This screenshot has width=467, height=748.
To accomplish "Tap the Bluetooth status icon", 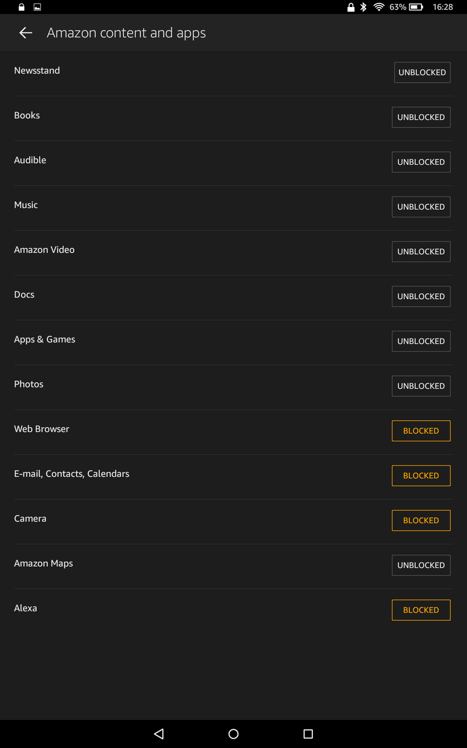I will click(363, 7).
